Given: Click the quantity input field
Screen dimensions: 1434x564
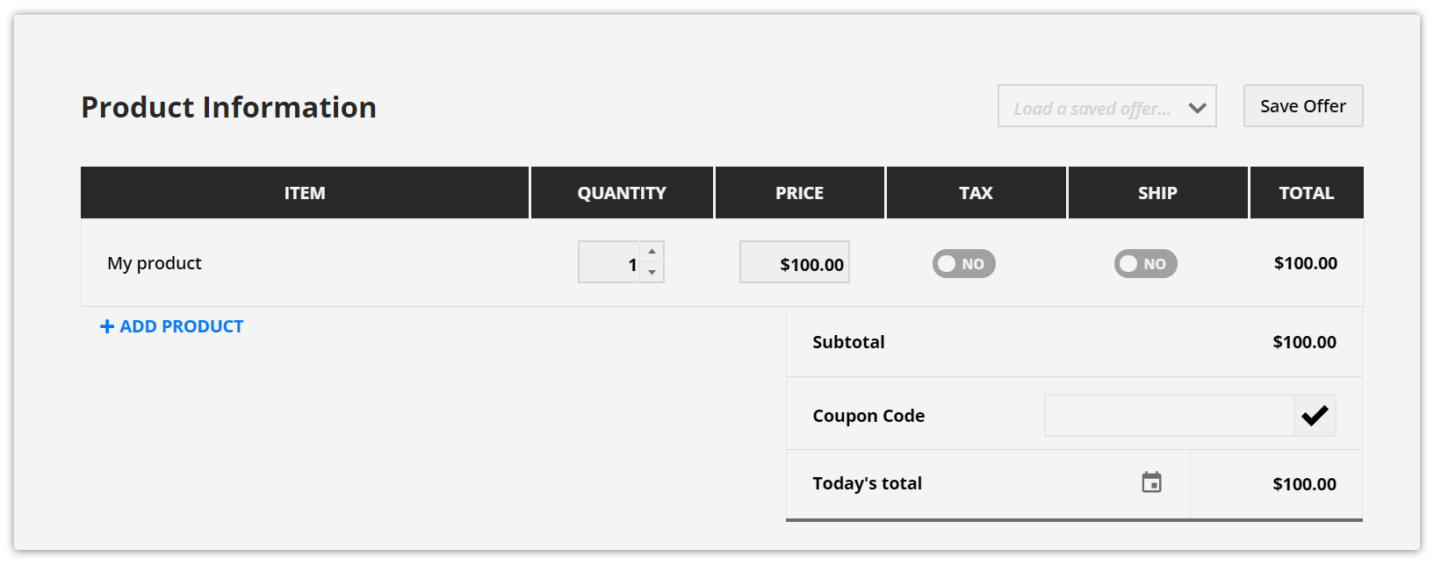Looking at the screenshot, I should 609,262.
